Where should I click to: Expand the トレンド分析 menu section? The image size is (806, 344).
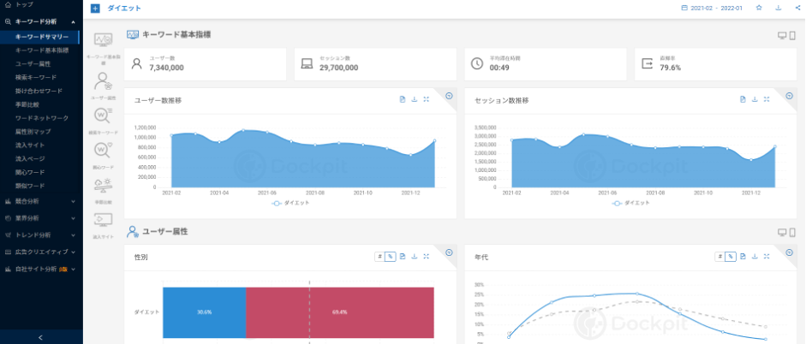click(39, 234)
